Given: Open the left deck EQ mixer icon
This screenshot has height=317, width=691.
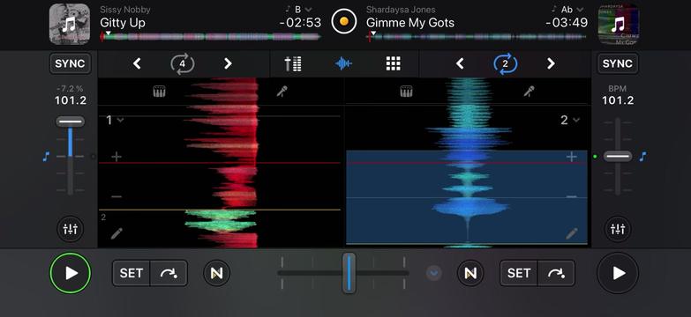Looking at the screenshot, I should 70,229.
